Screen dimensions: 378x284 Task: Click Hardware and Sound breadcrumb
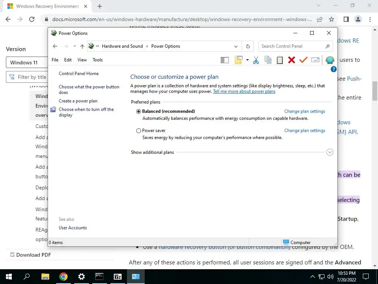122,46
